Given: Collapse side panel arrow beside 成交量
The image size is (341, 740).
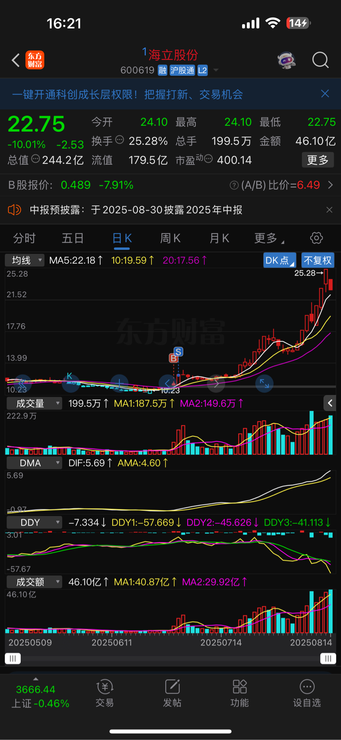Looking at the screenshot, I should coord(329,403).
